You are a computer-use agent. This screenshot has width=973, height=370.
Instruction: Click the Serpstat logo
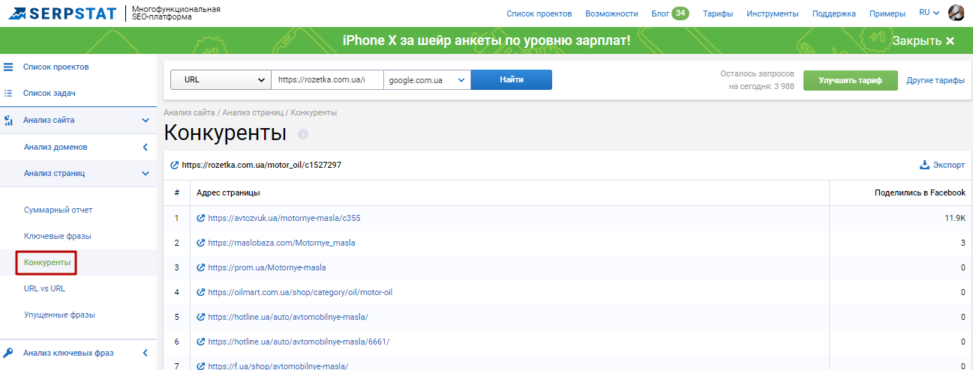coord(62,13)
